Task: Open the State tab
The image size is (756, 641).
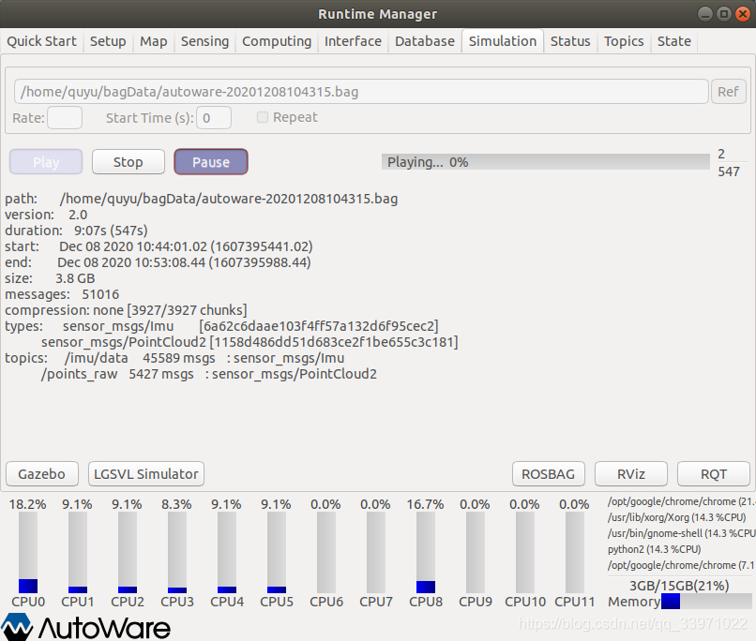Action: pos(674,41)
